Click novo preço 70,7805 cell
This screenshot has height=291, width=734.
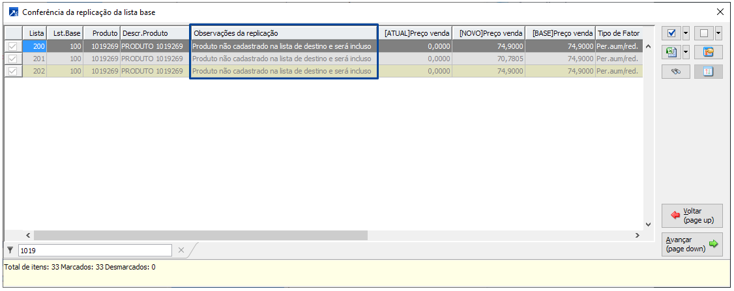[x=489, y=59]
